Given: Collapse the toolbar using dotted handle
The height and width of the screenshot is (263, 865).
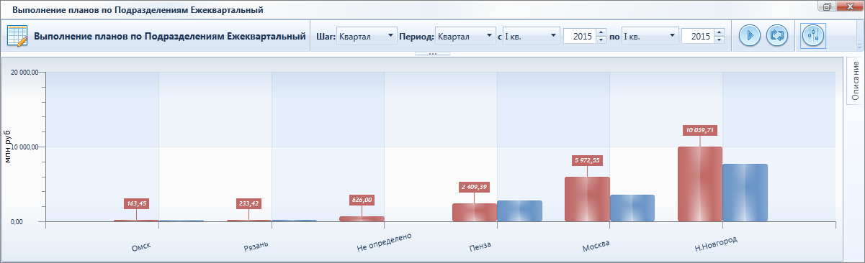Looking at the screenshot, I should point(432,54).
